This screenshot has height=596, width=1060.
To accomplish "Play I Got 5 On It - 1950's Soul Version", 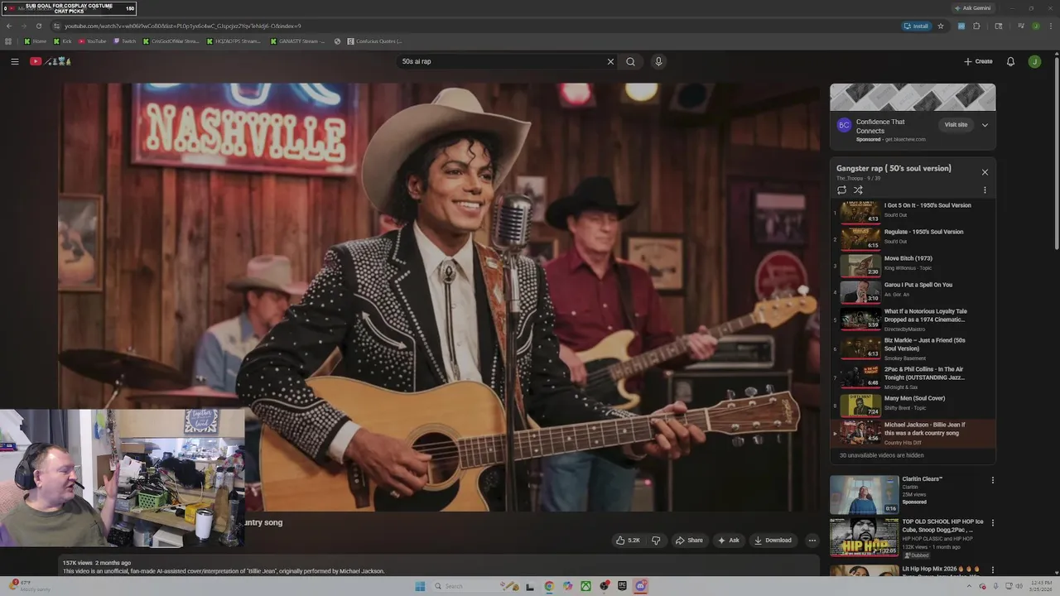I will click(x=913, y=212).
